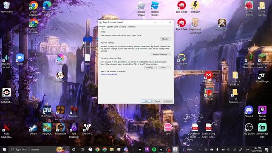Screen dimensions: 272x153
Task: Open the Security tab
Action: [x=123, y=27]
